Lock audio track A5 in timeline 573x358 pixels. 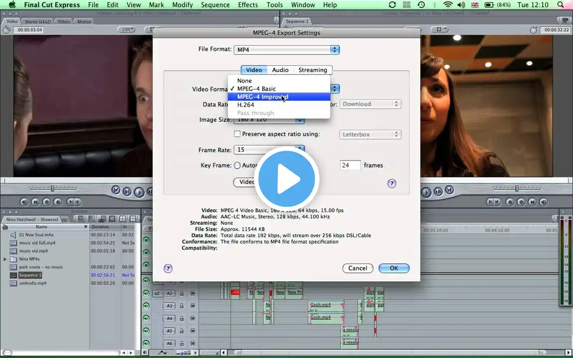click(x=182, y=331)
